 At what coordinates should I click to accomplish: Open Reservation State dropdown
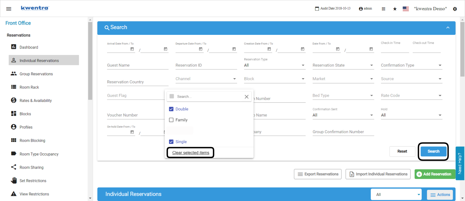pyautogui.click(x=343, y=65)
